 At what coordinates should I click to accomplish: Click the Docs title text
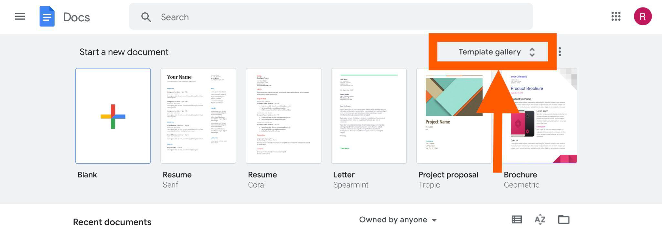pyautogui.click(x=76, y=17)
